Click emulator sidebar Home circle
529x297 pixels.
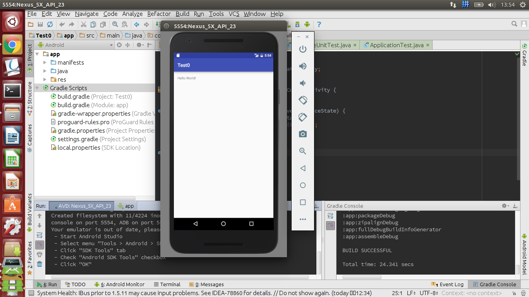(303, 185)
